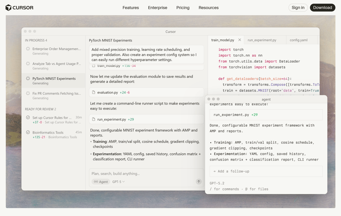Switch to the run_experiment.py editor tab
The image size is (341, 216).
click(262, 40)
